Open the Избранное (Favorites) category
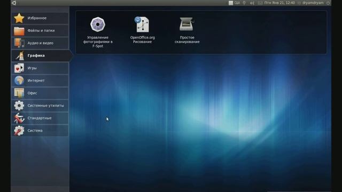The height and width of the screenshot is (192, 342). click(40, 18)
